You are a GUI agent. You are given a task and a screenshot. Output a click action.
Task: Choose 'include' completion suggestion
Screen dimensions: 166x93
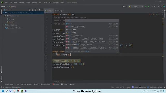click(x=92, y=30)
